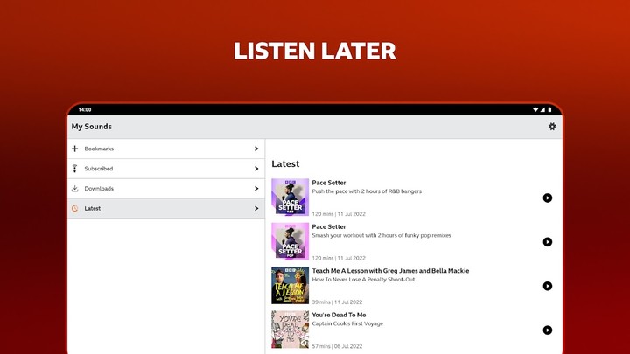
Task: Tap the Wi-Fi status bar icon
Action: (x=535, y=110)
